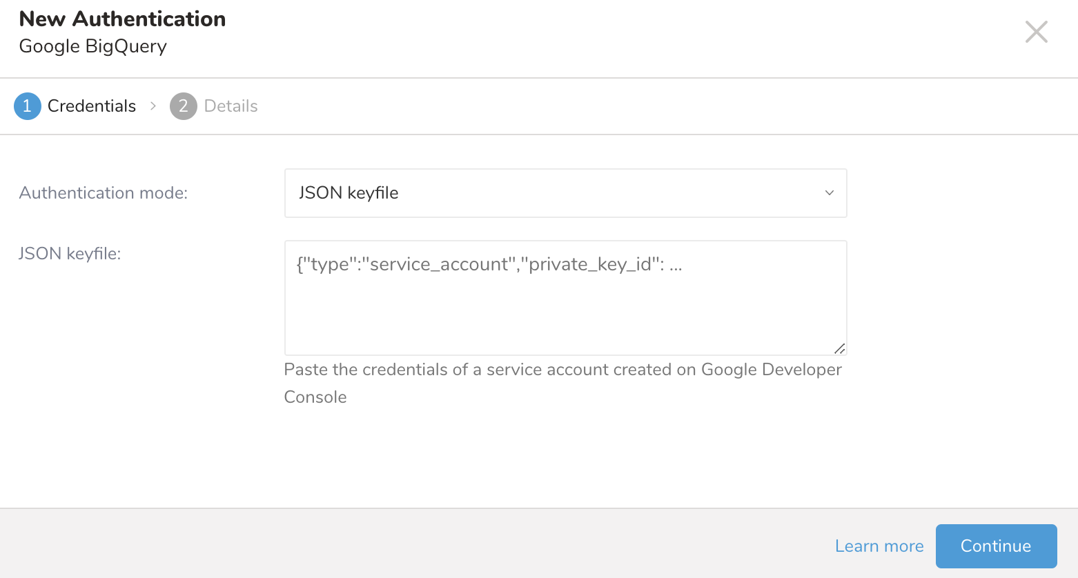Click the gray step 2 circle

point(183,106)
